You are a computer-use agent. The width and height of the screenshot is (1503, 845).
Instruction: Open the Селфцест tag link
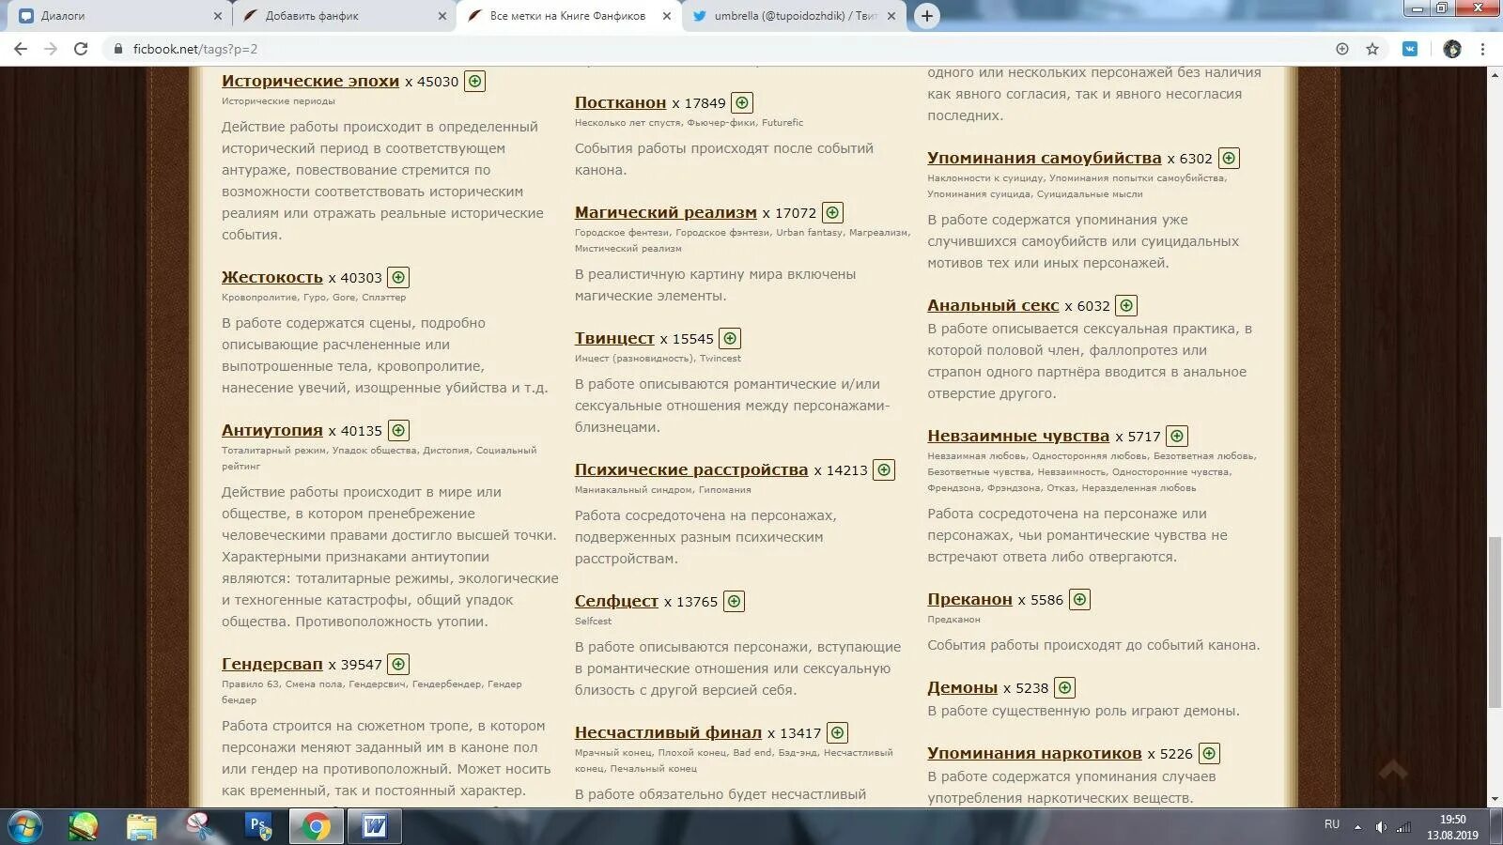[x=616, y=602]
